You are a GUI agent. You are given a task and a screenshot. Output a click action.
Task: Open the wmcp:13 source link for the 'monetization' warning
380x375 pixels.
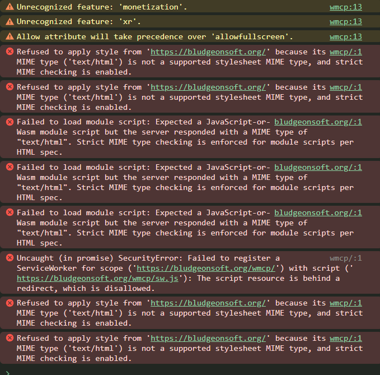(345, 7)
